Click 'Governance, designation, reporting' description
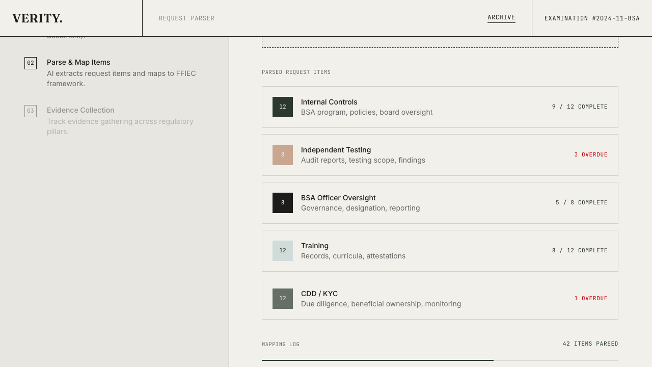This screenshot has width=652, height=367. pos(361,208)
